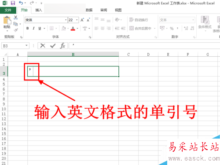Image resolution: width=220 pixels, height=165 pixels.
Task: Toggle Underline formatting
Action: [40, 28]
